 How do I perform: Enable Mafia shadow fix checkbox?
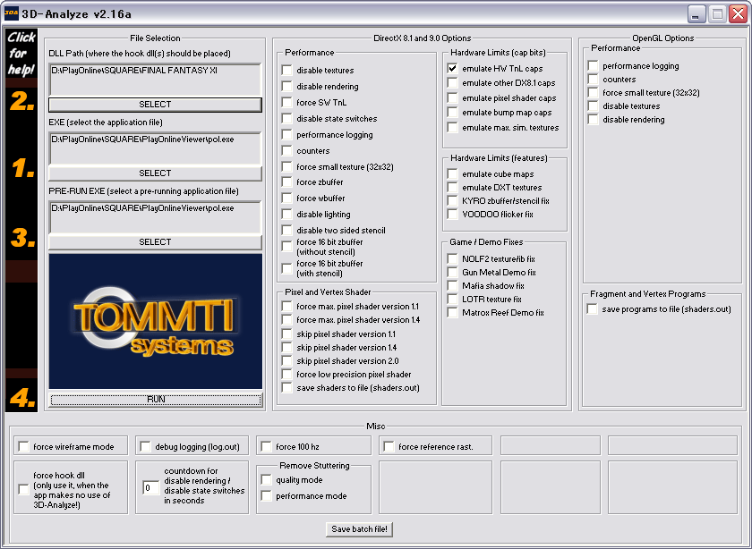click(x=452, y=286)
